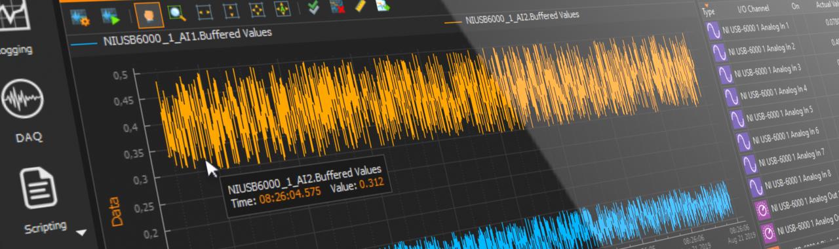
Task: Click the export chart image icon
Action: 382,6
